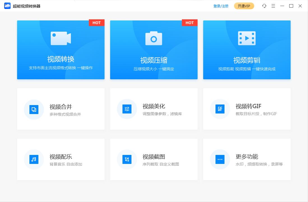The image size is (308, 202).
Task: Open 视频截图 feature title
Action: click(154, 157)
